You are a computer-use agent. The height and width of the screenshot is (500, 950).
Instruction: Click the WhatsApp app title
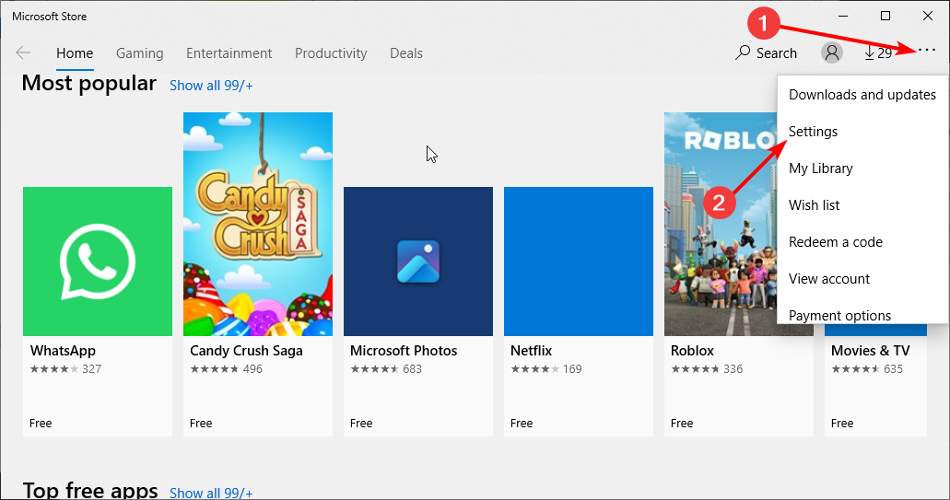point(63,351)
